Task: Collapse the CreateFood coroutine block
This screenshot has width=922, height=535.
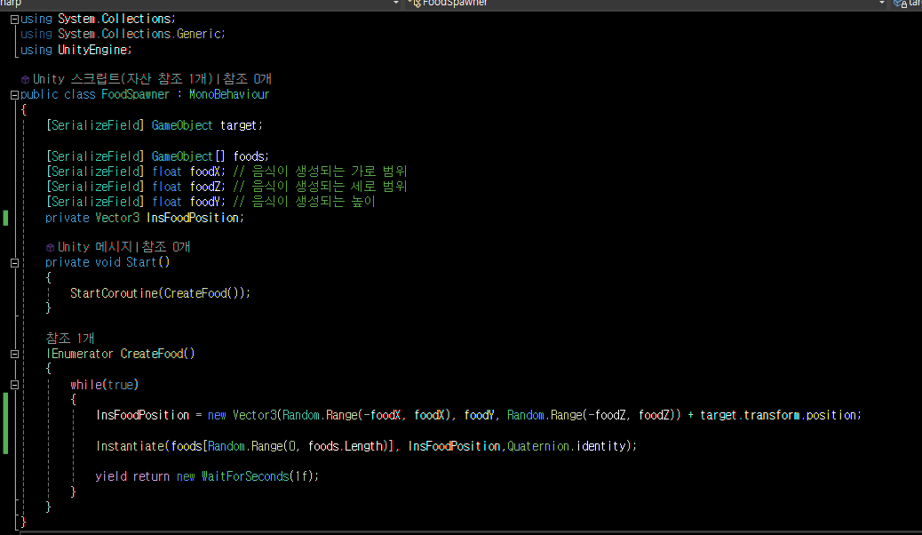Action: [x=15, y=355]
